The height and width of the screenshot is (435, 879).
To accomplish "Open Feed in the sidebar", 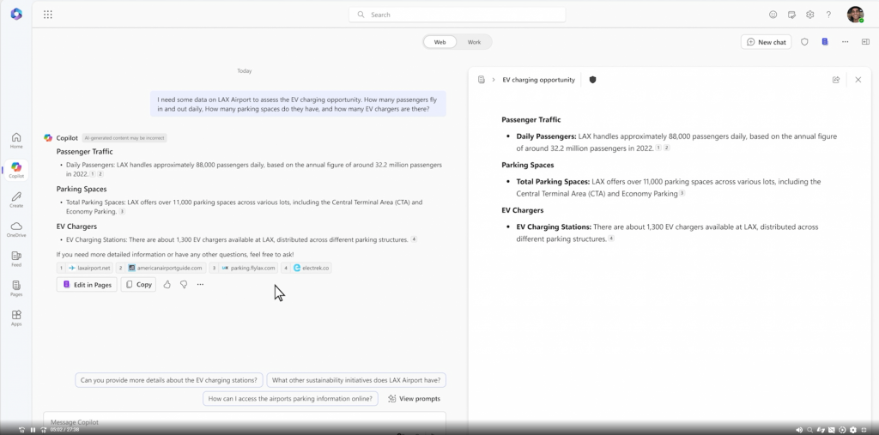I will 16,259.
